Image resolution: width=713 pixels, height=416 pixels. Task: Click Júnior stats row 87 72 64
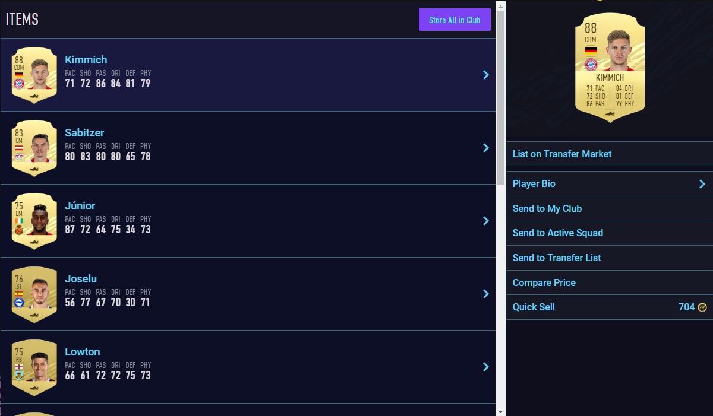click(108, 230)
